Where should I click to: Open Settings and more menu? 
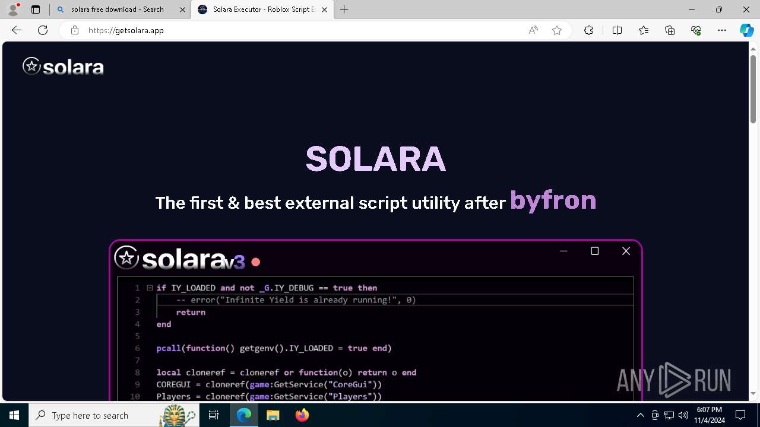(x=722, y=30)
